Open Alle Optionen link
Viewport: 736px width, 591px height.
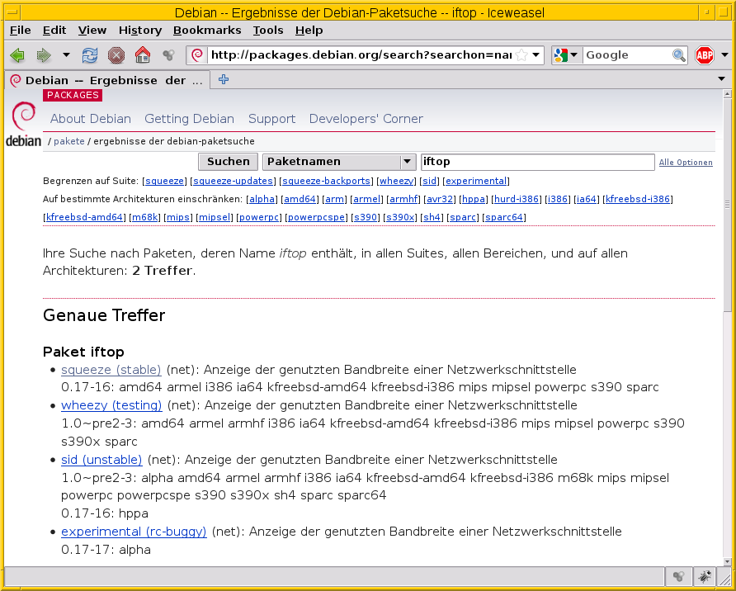coord(686,162)
